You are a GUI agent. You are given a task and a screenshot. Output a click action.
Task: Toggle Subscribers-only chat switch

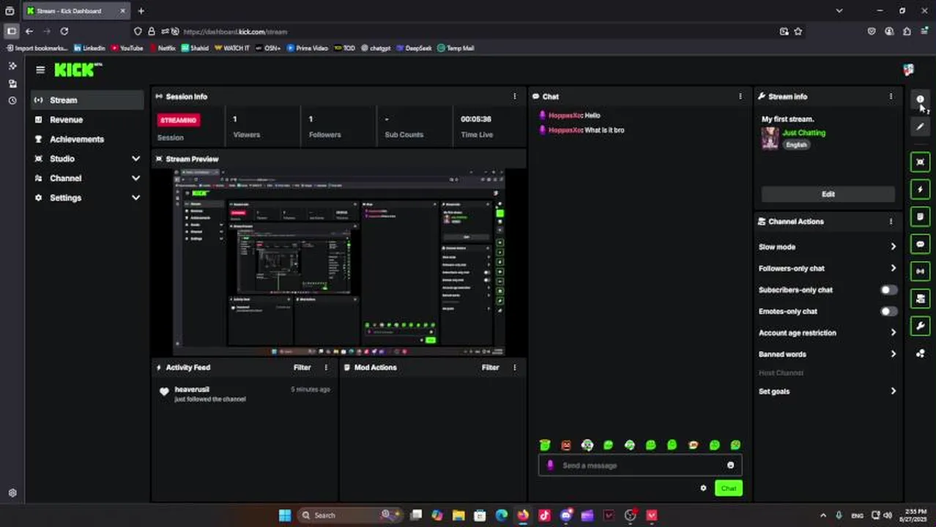coord(888,290)
